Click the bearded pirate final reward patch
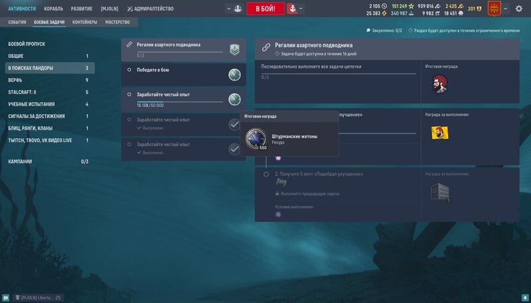 click(x=439, y=84)
